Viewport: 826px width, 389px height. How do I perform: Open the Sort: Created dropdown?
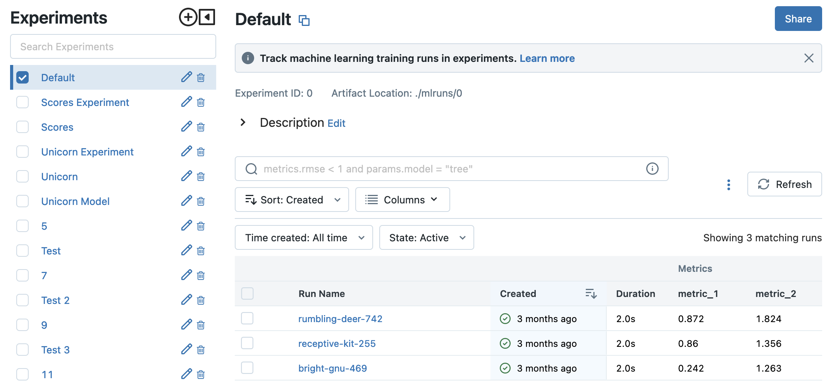[x=292, y=200]
